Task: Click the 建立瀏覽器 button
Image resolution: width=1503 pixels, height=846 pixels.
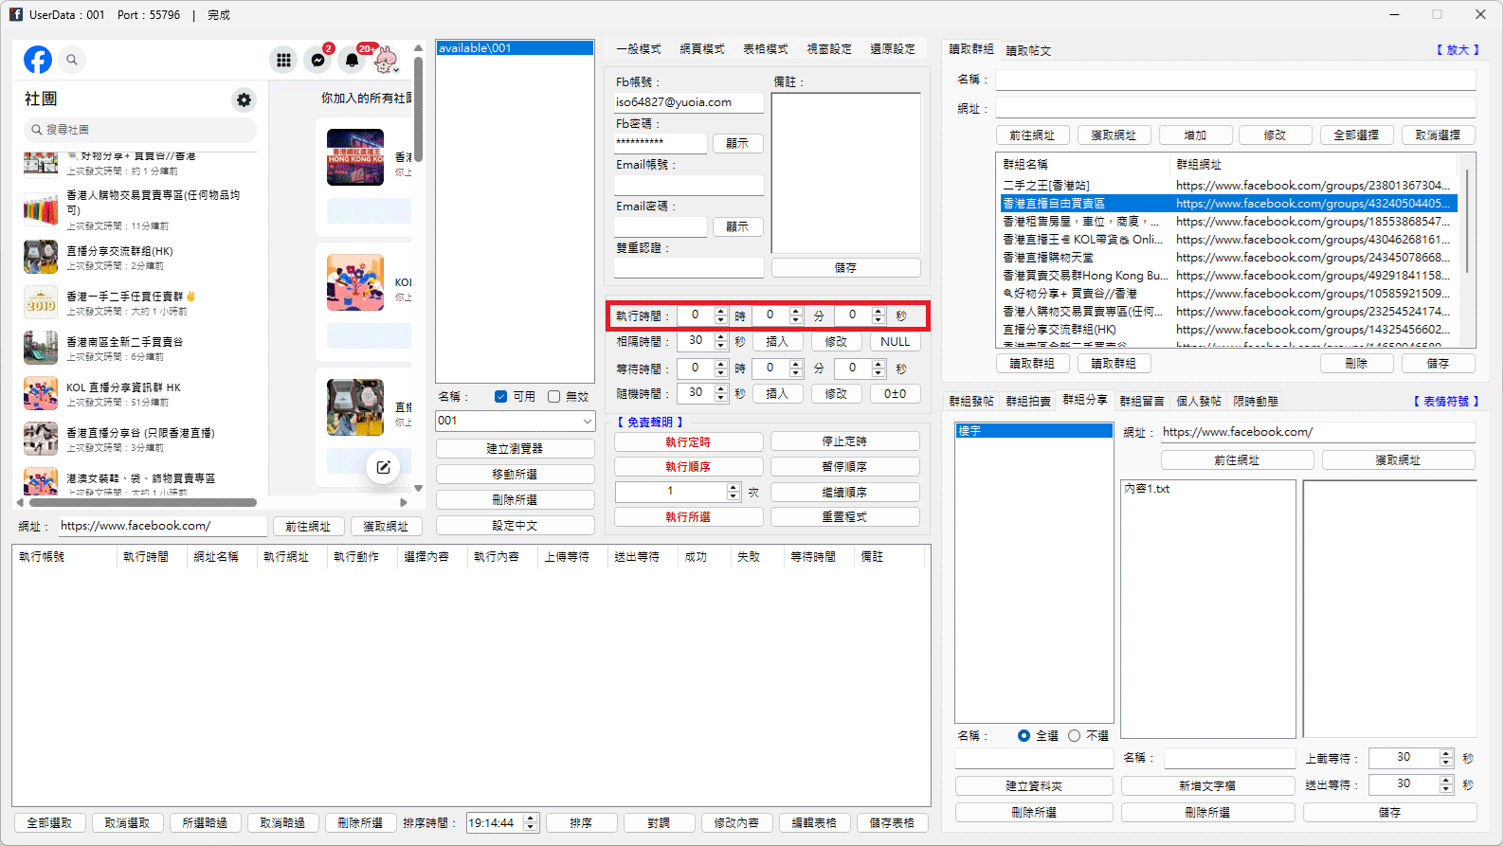Action: click(x=515, y=448)
